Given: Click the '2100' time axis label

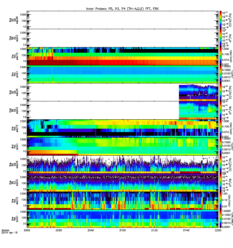Looking at the screenshot, I should tap(122, 230).
